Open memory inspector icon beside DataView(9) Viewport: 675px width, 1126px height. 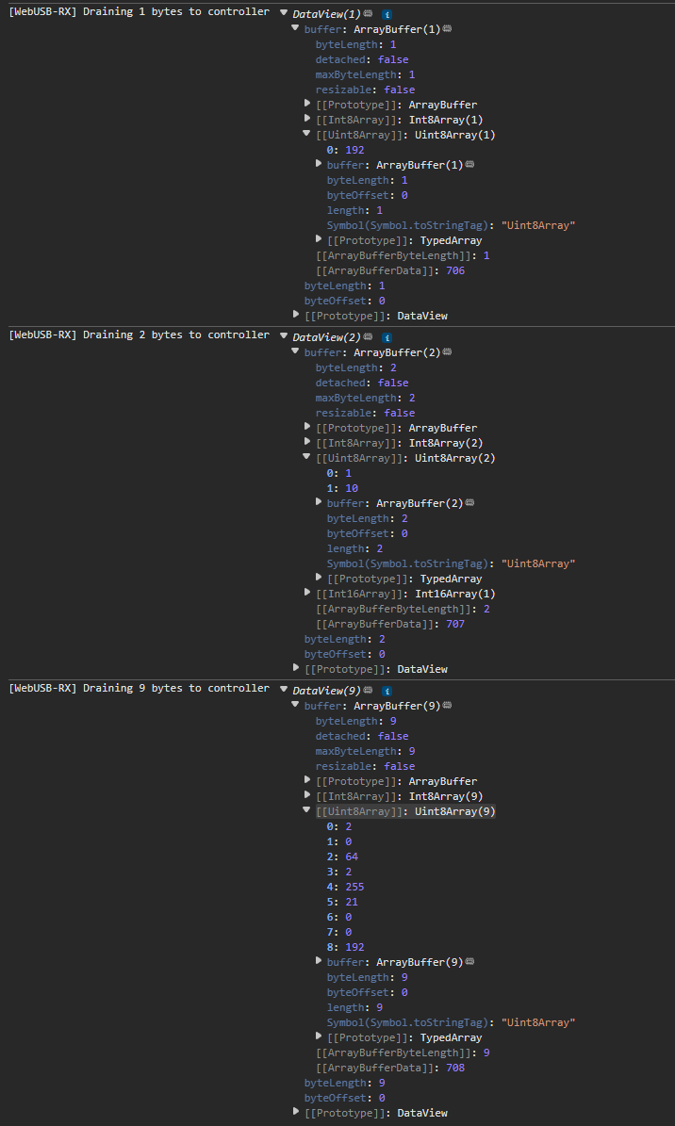click(x=368, y=691)
